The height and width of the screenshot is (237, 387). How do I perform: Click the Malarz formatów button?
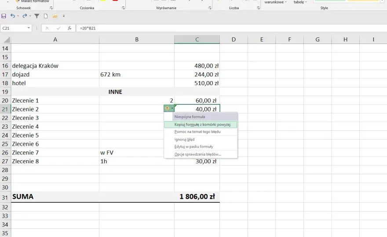pyautogui.click(x=33, y=1)
